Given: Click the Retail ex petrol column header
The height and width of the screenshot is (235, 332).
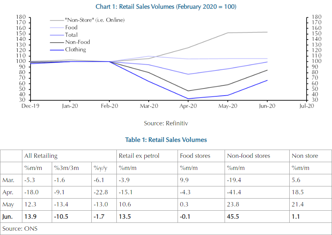Looking at the screenshot, I should [x=139, y=156].
